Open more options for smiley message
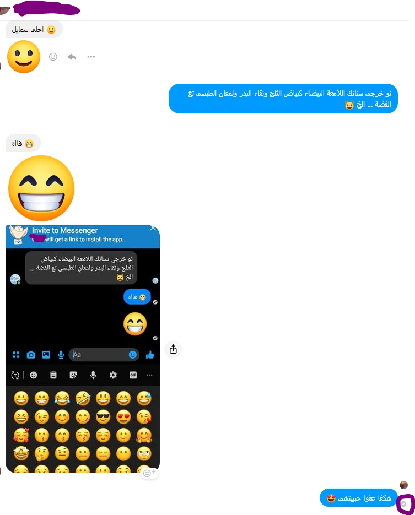The width and height of the screenshot is (415, 515). [x=91, y=57]
